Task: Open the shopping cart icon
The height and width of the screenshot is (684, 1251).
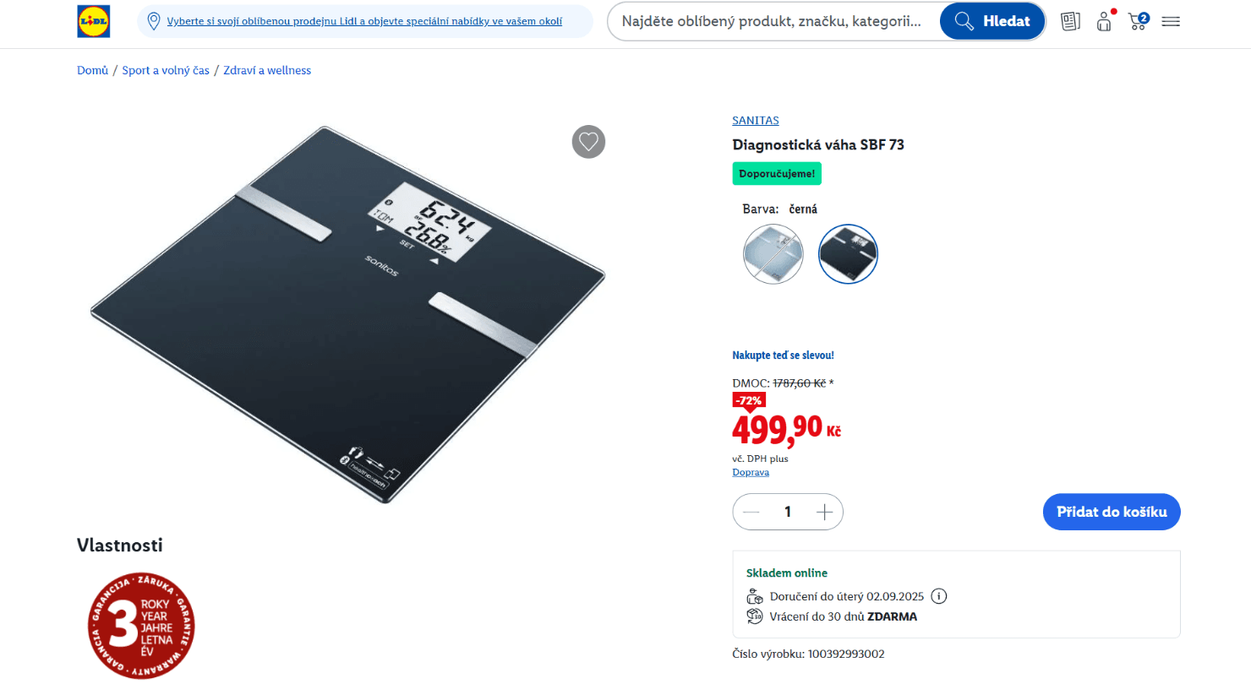Action: point(1138,21)
